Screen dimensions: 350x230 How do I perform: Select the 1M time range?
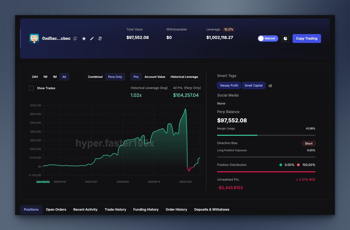[x=55, y=77]
